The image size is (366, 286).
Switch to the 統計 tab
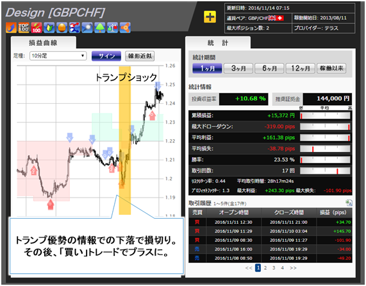click(x=218, y=43)
